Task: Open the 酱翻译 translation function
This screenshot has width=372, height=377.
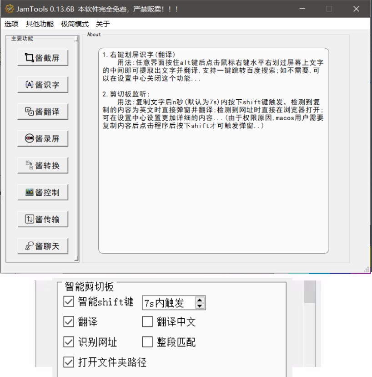Action: [x=43, y=112]
